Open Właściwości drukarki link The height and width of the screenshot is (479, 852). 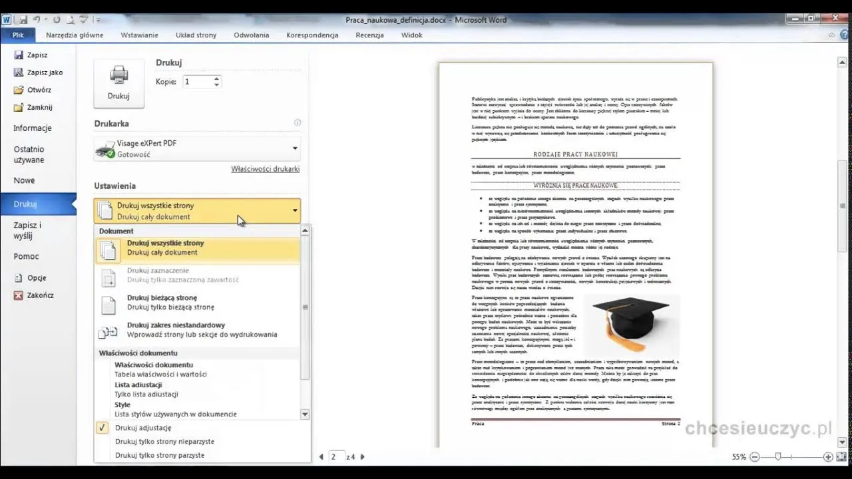coord(265,169)
